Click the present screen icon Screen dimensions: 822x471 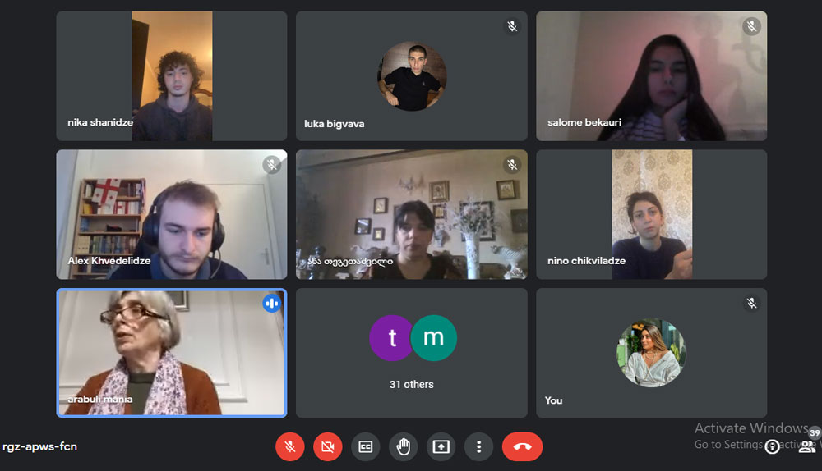(441, 446)
